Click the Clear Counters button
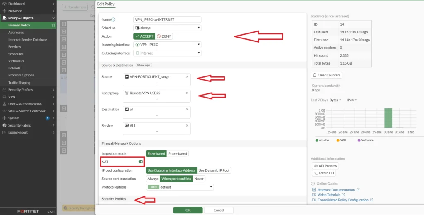 [x=327, y=75]
